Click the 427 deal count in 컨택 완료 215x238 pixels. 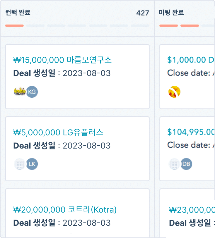pyautogui.click(x=143, y=13)
